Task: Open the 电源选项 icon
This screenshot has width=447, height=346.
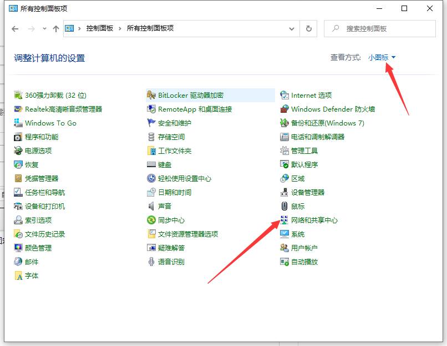Action: tap(18, 151)
